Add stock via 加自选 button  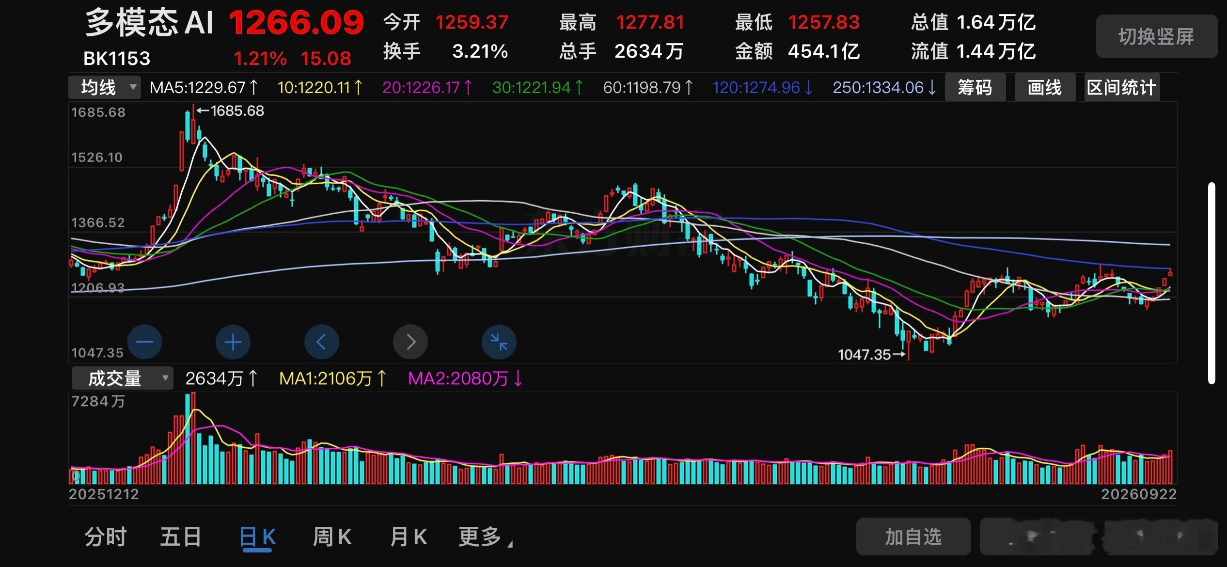(x=913, y=536)
